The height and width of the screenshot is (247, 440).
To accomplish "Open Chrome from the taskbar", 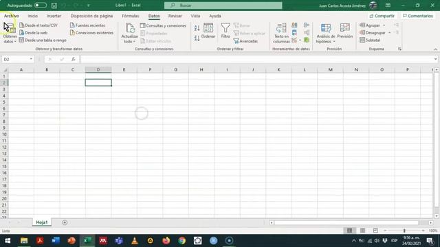I will [x=181, y=241].
